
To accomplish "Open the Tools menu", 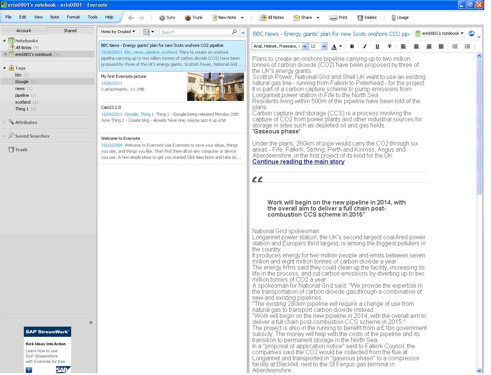I will pyautogui.click(x=93, y=17).
